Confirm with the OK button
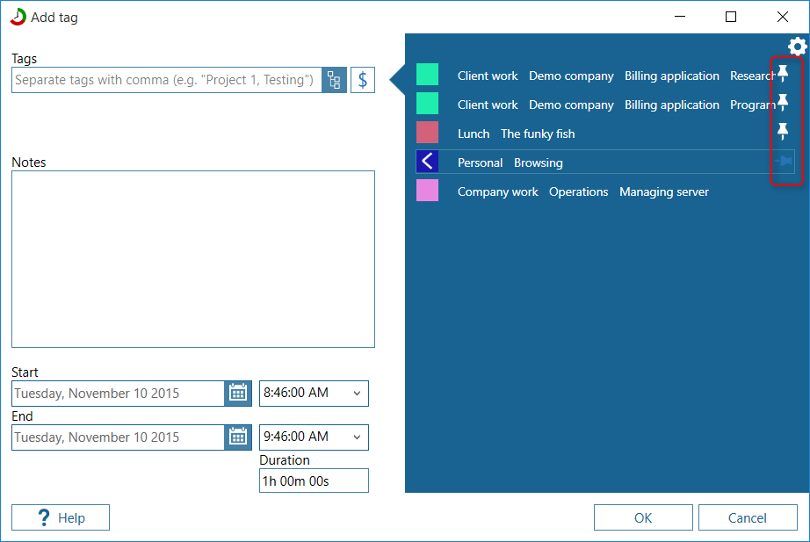The height and width of the screenshot is (542, 810). pos(643,517)
